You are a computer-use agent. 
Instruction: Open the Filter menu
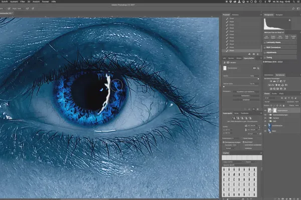pos(23,1)
